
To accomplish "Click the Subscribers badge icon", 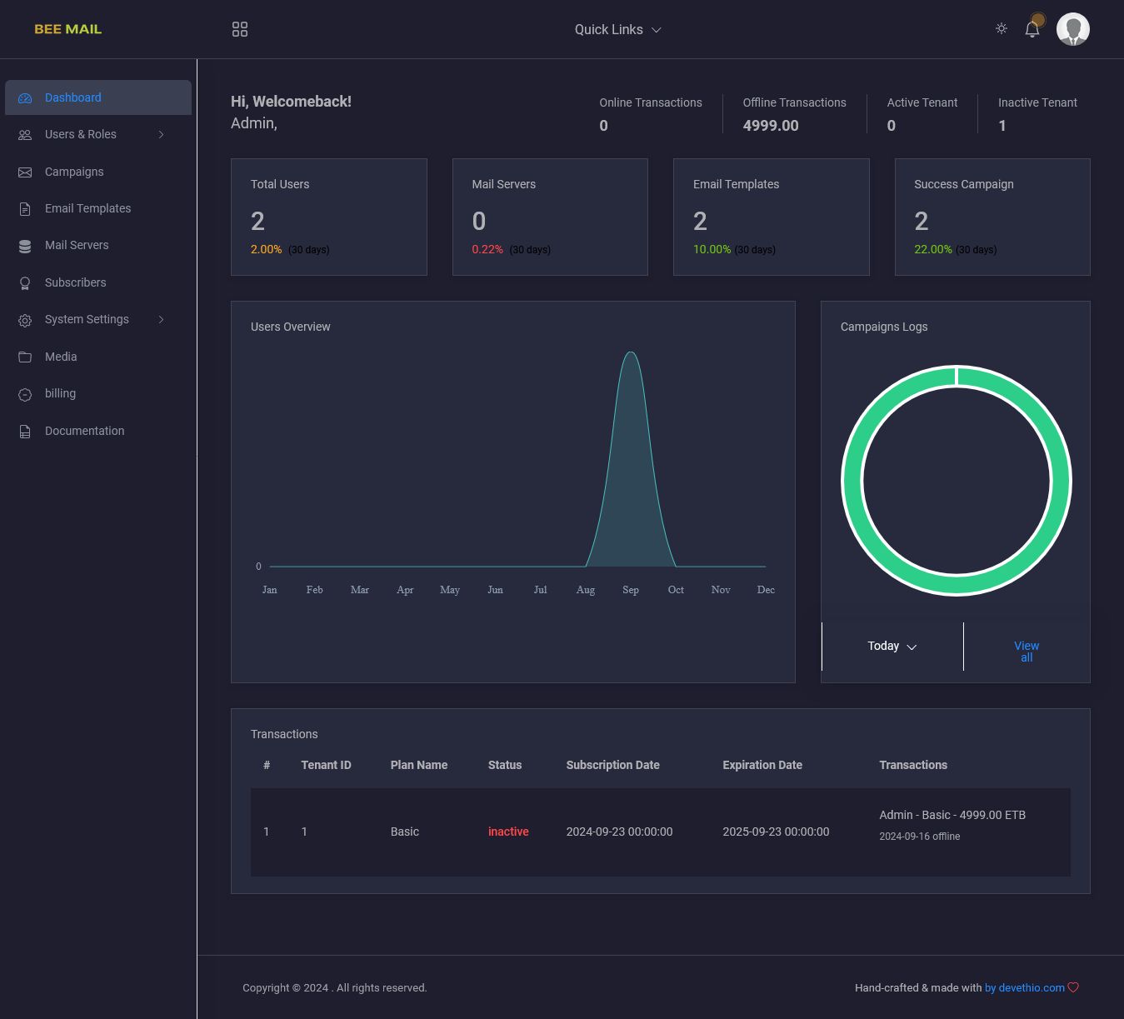I will coord(25,283).
